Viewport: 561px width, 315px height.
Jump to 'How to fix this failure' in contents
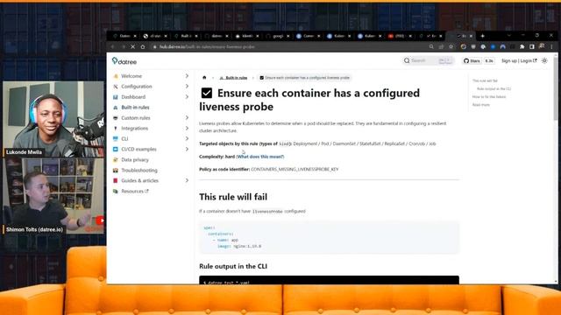coord(489,97)
